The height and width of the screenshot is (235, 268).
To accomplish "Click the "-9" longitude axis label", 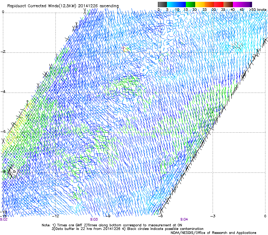I will click(108, 216).
